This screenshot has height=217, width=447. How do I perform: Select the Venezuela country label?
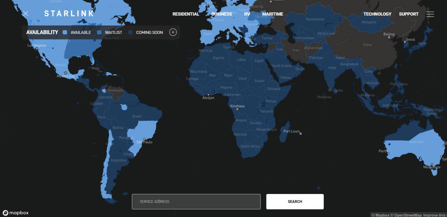[116, 91]
